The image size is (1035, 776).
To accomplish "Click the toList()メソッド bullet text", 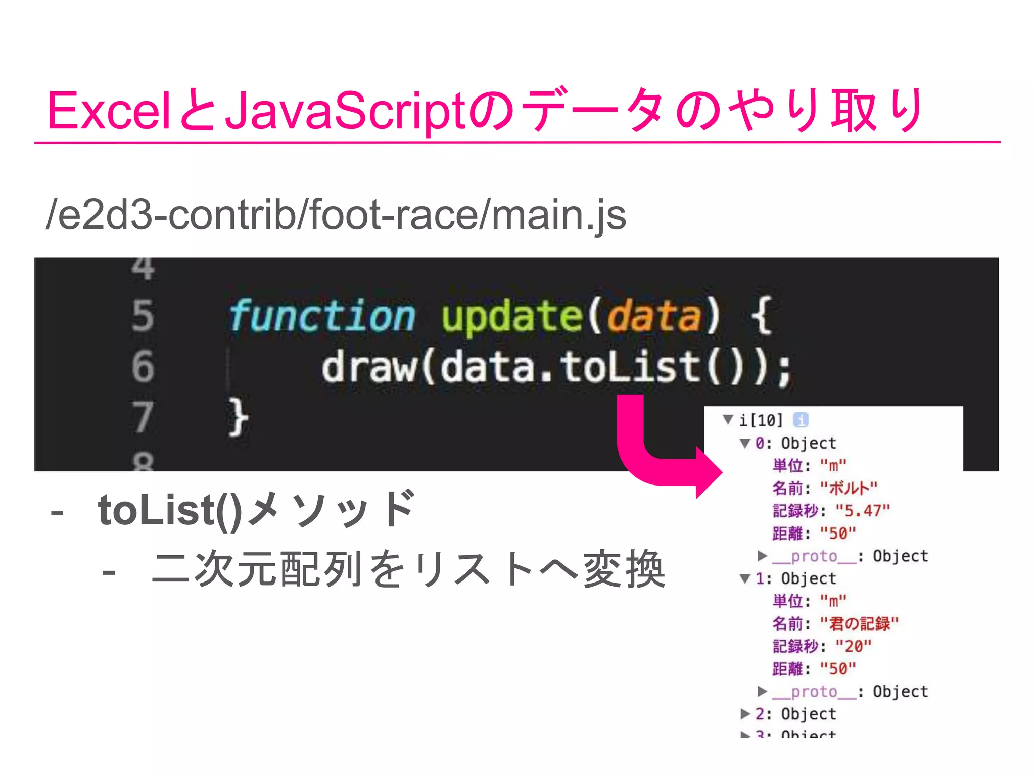I will coord(257,509).
